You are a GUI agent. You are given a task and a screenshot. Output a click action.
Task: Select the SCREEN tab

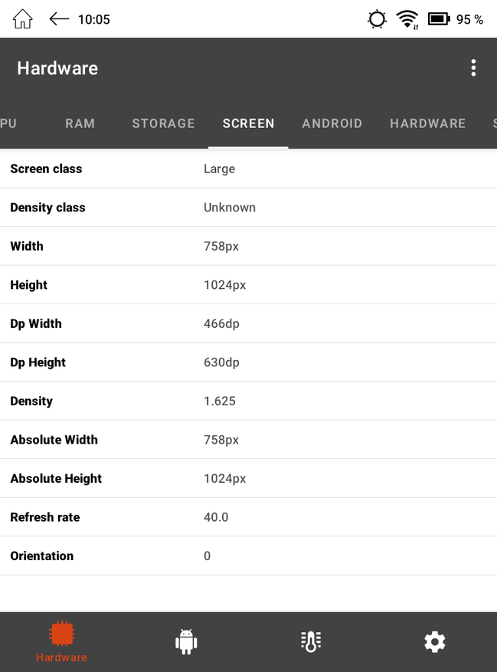248,123
